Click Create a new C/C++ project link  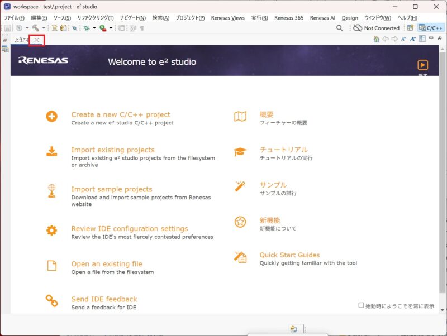coord(121,114)
